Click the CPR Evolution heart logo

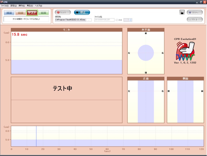[x=185, y=51]
